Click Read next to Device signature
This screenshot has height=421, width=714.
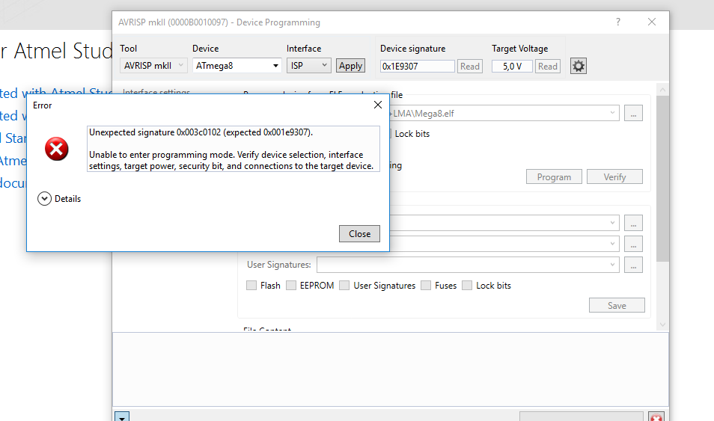[x=470, y=67]
